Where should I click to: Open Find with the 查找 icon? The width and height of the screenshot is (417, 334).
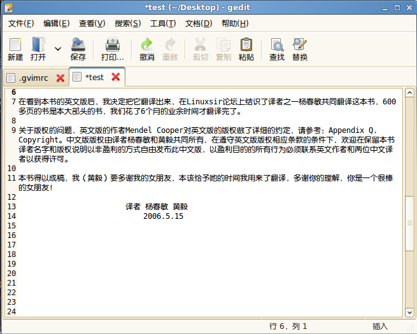pos(277,45)
